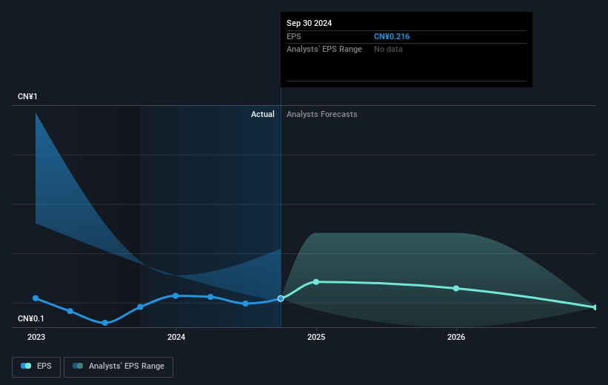Image resolution: width=608 pixels, height=385 pixels.
Task: Click the 2025 x-axis label
Action: click(316, 338)
